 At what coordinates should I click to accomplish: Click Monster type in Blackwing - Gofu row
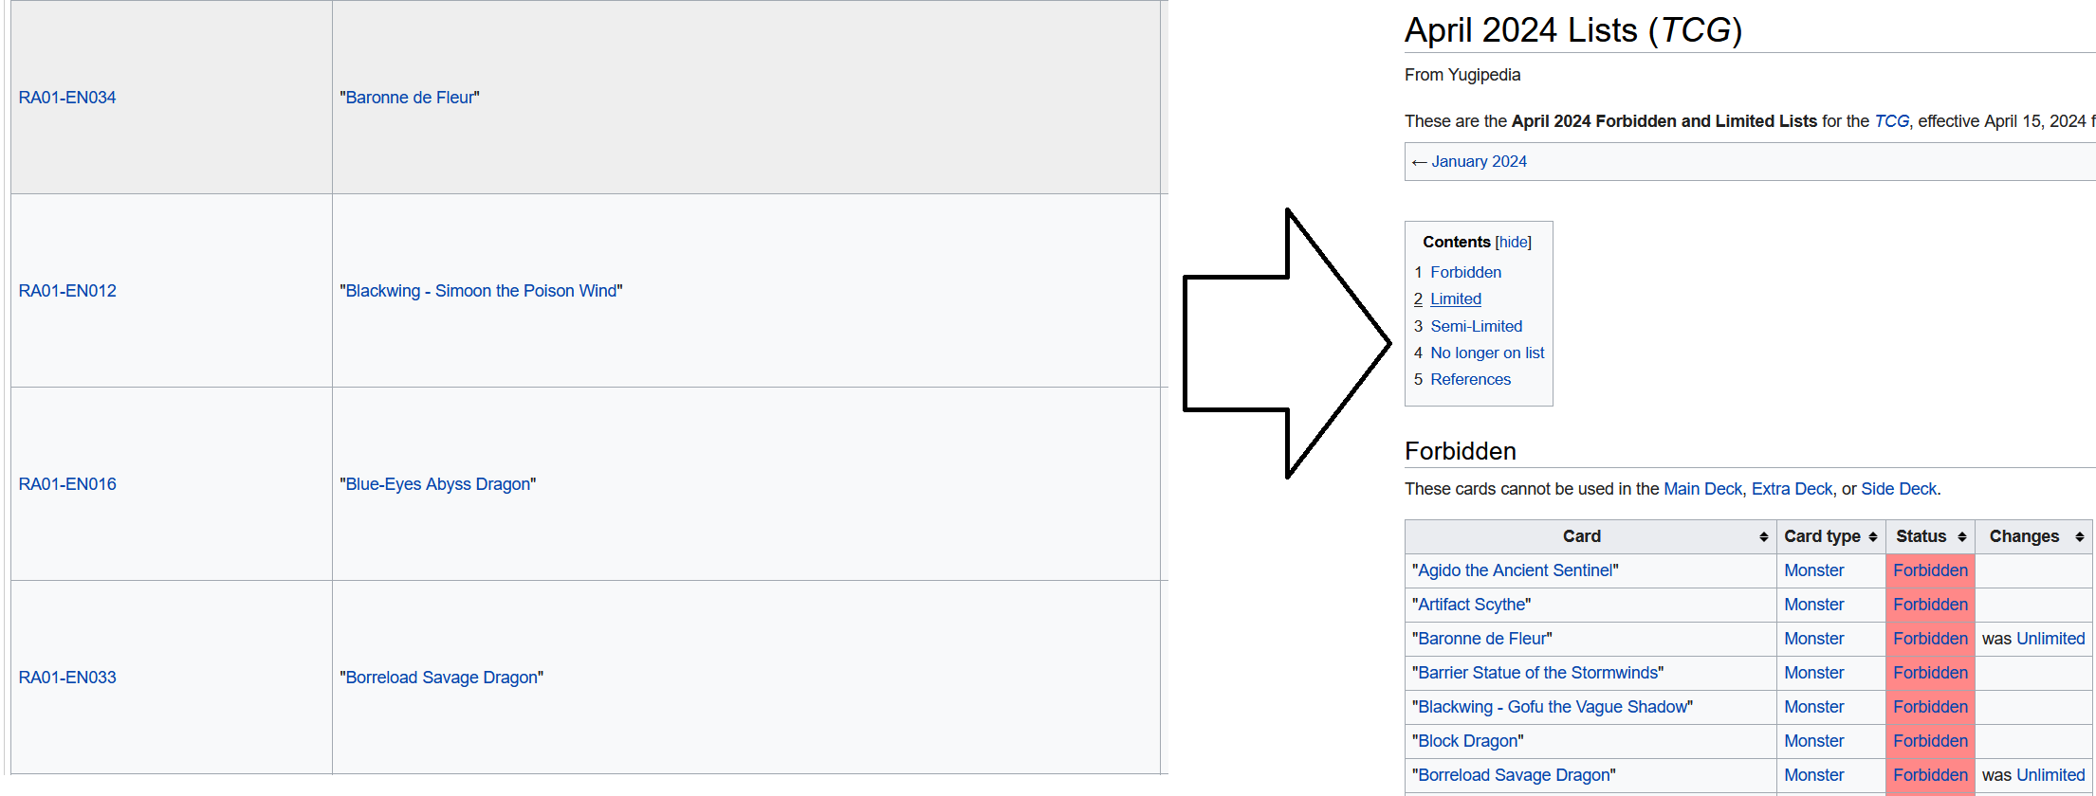1814,707
